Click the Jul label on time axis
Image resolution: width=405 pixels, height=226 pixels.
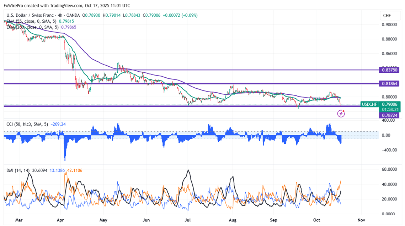click(x=188, y=220)
